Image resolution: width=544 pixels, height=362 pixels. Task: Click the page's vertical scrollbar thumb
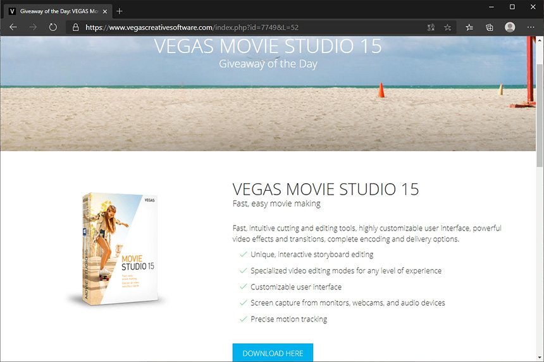click(x=540, y=116)
